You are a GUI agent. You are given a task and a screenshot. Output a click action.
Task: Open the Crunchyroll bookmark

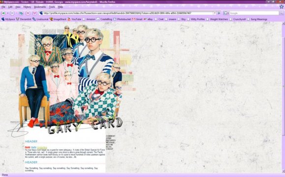237,19
